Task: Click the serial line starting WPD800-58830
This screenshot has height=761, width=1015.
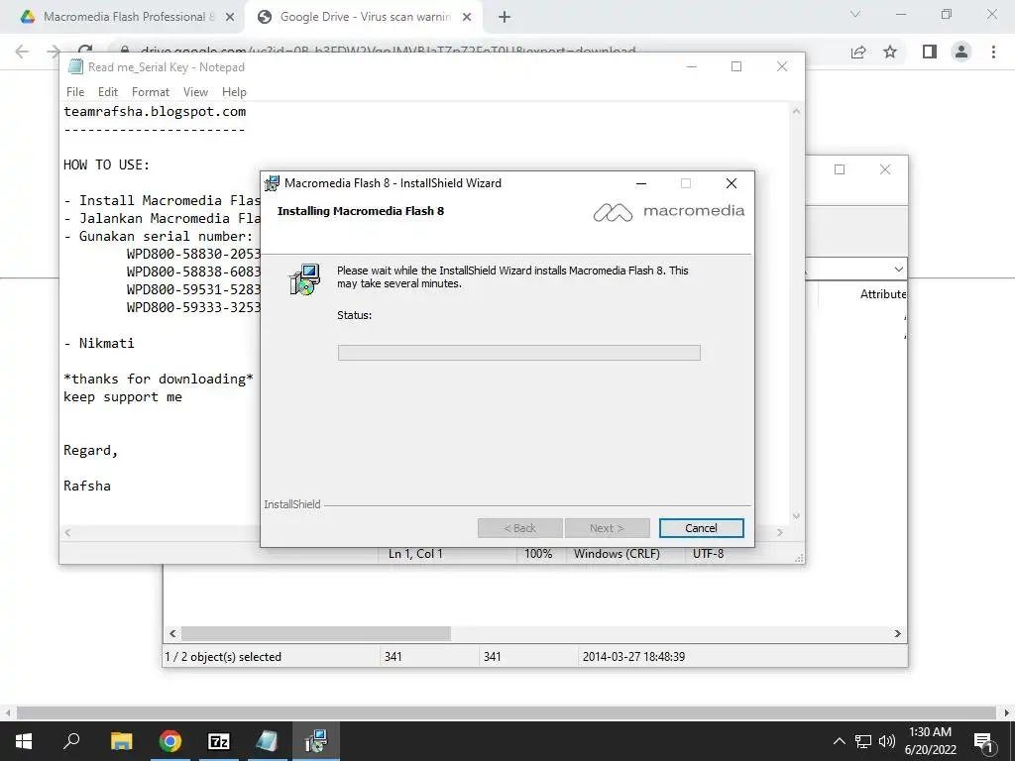Action: click(x=193, y=254)
